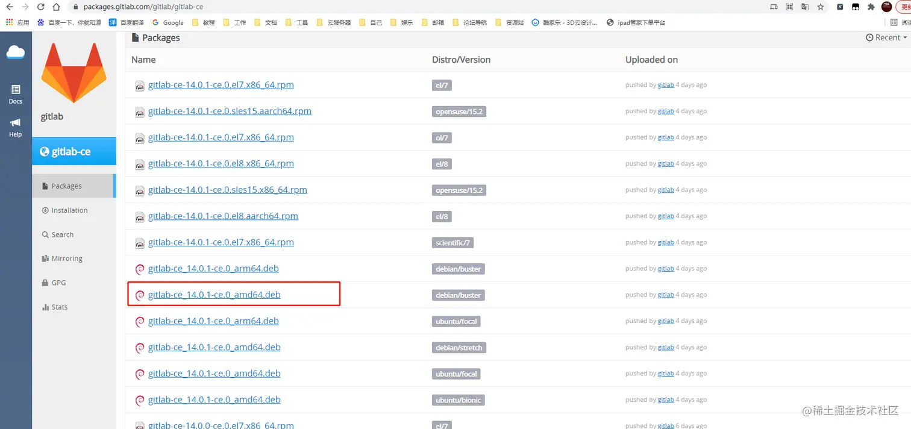Open the browser home page icon
Screen dimensions: 911x429
(56, 7)
